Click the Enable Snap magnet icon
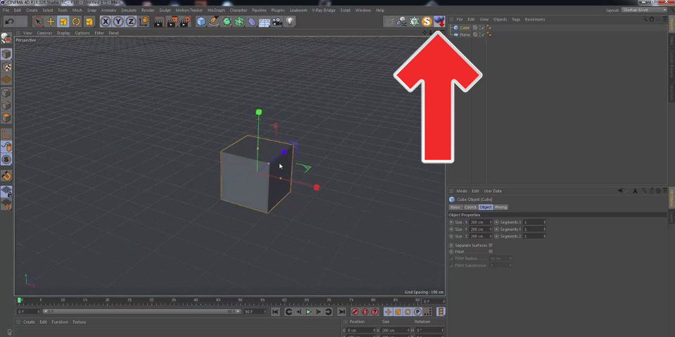This screenshot has width=675, height=337. [6, 176]
